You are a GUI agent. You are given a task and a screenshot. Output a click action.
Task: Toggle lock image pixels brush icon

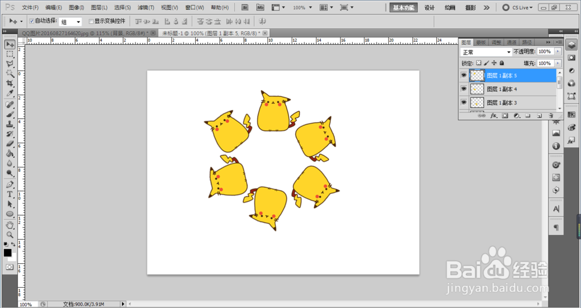point(486,63)
